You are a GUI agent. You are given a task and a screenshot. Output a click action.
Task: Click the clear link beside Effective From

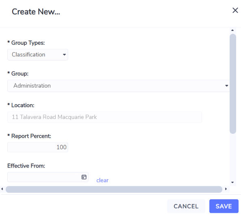[x=102, y=180]
